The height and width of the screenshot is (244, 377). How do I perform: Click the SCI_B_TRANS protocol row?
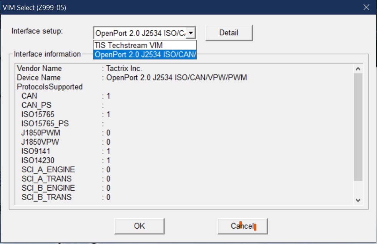[47, 197]
